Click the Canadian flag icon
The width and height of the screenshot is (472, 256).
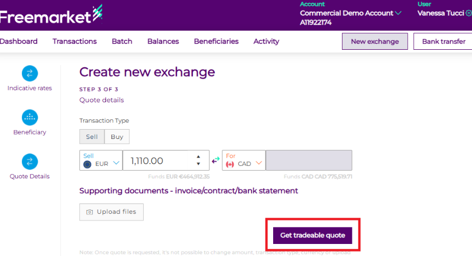pyautogui.click(x=230, y=164)
